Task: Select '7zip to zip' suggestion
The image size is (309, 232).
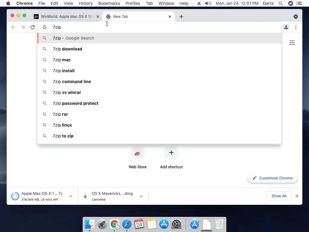Action: 159,136
